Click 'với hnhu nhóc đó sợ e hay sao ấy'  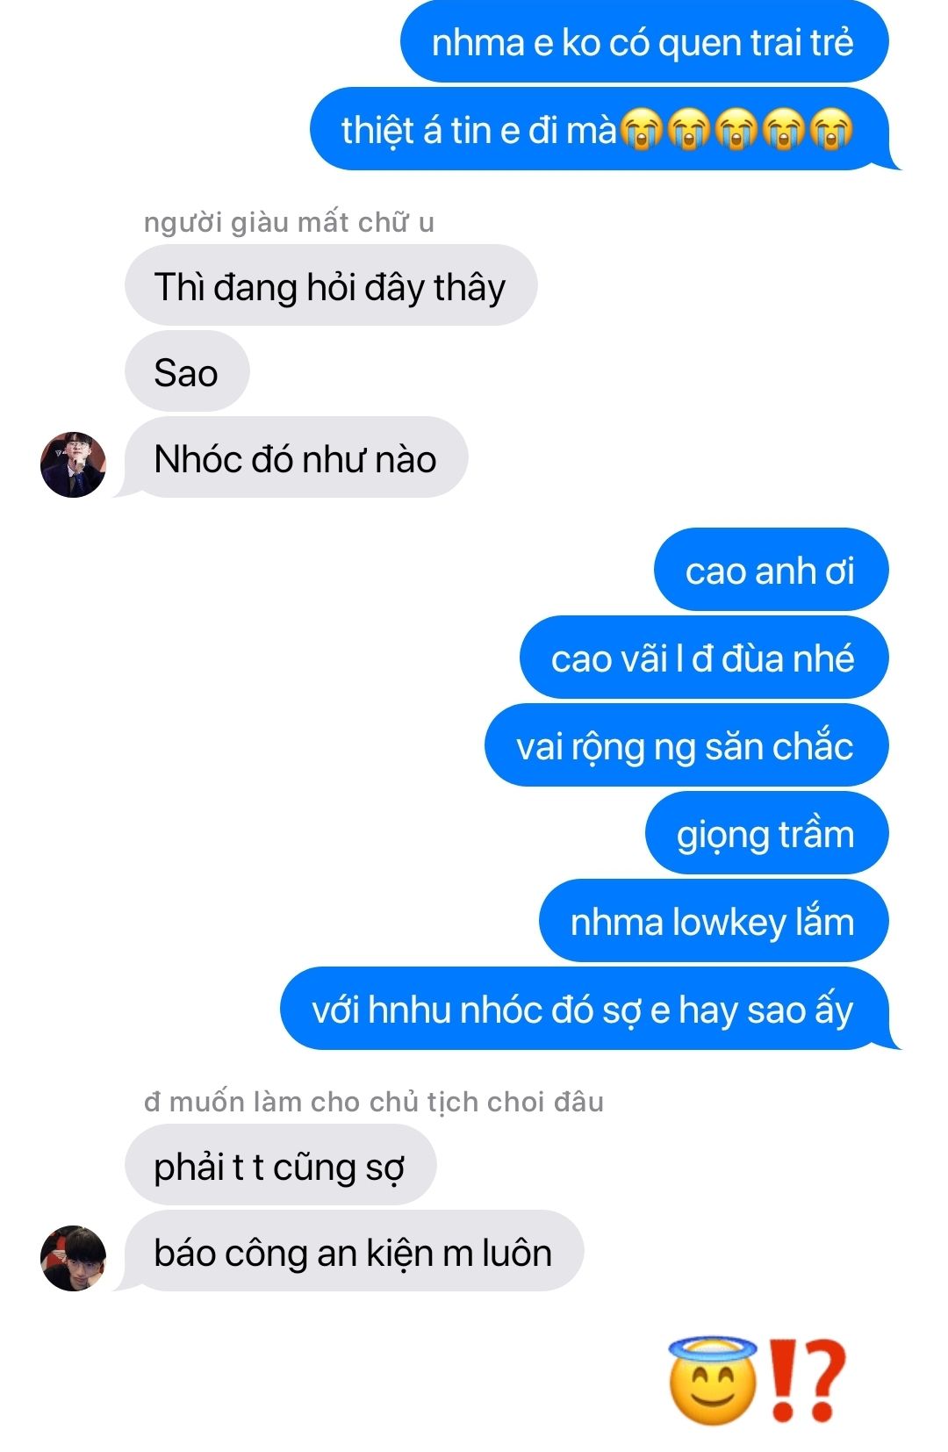pyautogui.click(x=591, y=1009)
